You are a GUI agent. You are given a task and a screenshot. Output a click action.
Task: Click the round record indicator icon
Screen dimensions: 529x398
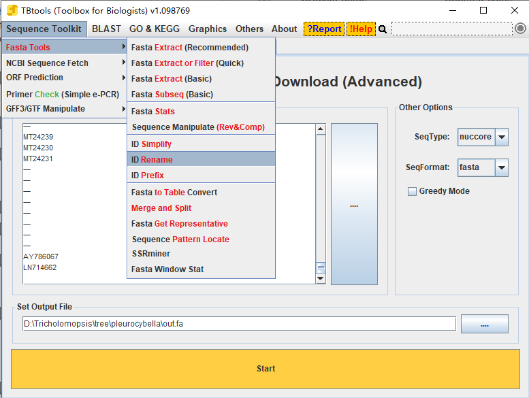pos(520,29)
